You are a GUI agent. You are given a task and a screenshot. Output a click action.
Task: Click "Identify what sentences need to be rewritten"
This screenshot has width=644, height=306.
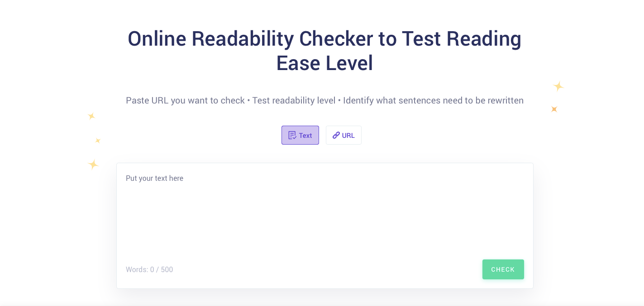pyautogui.click(x=433, y=100)
